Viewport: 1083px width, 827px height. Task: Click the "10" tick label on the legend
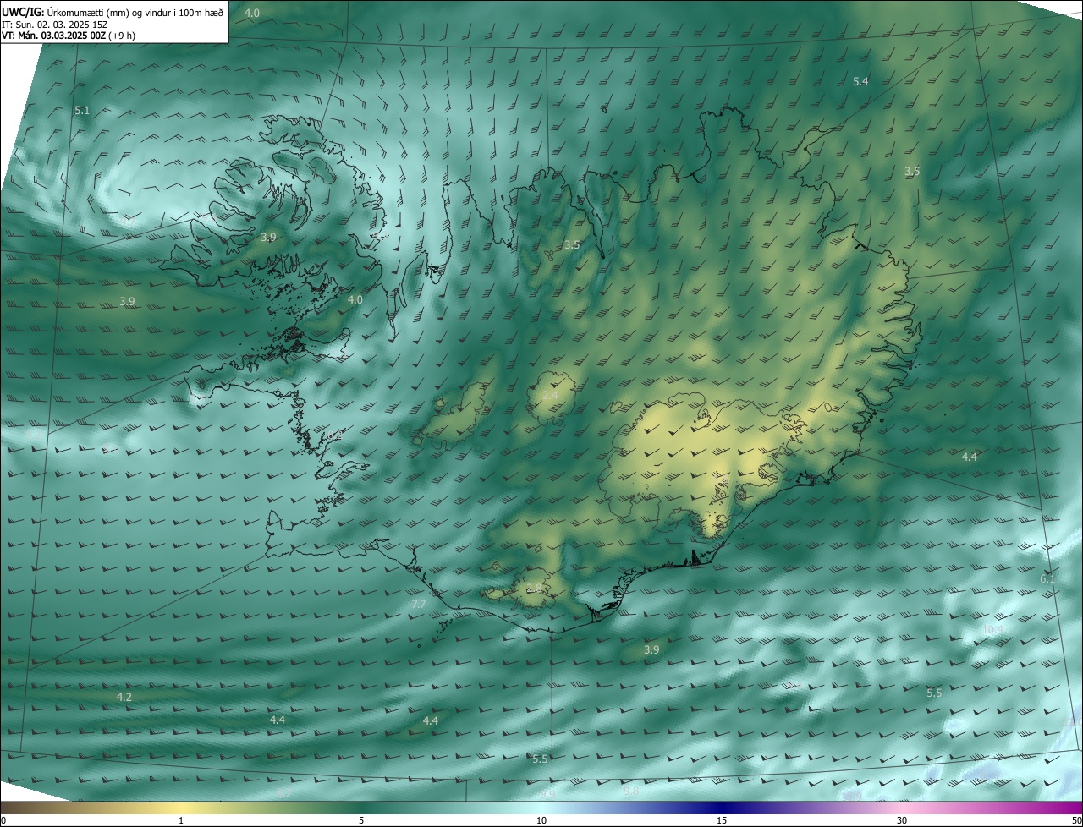point(541,820)
